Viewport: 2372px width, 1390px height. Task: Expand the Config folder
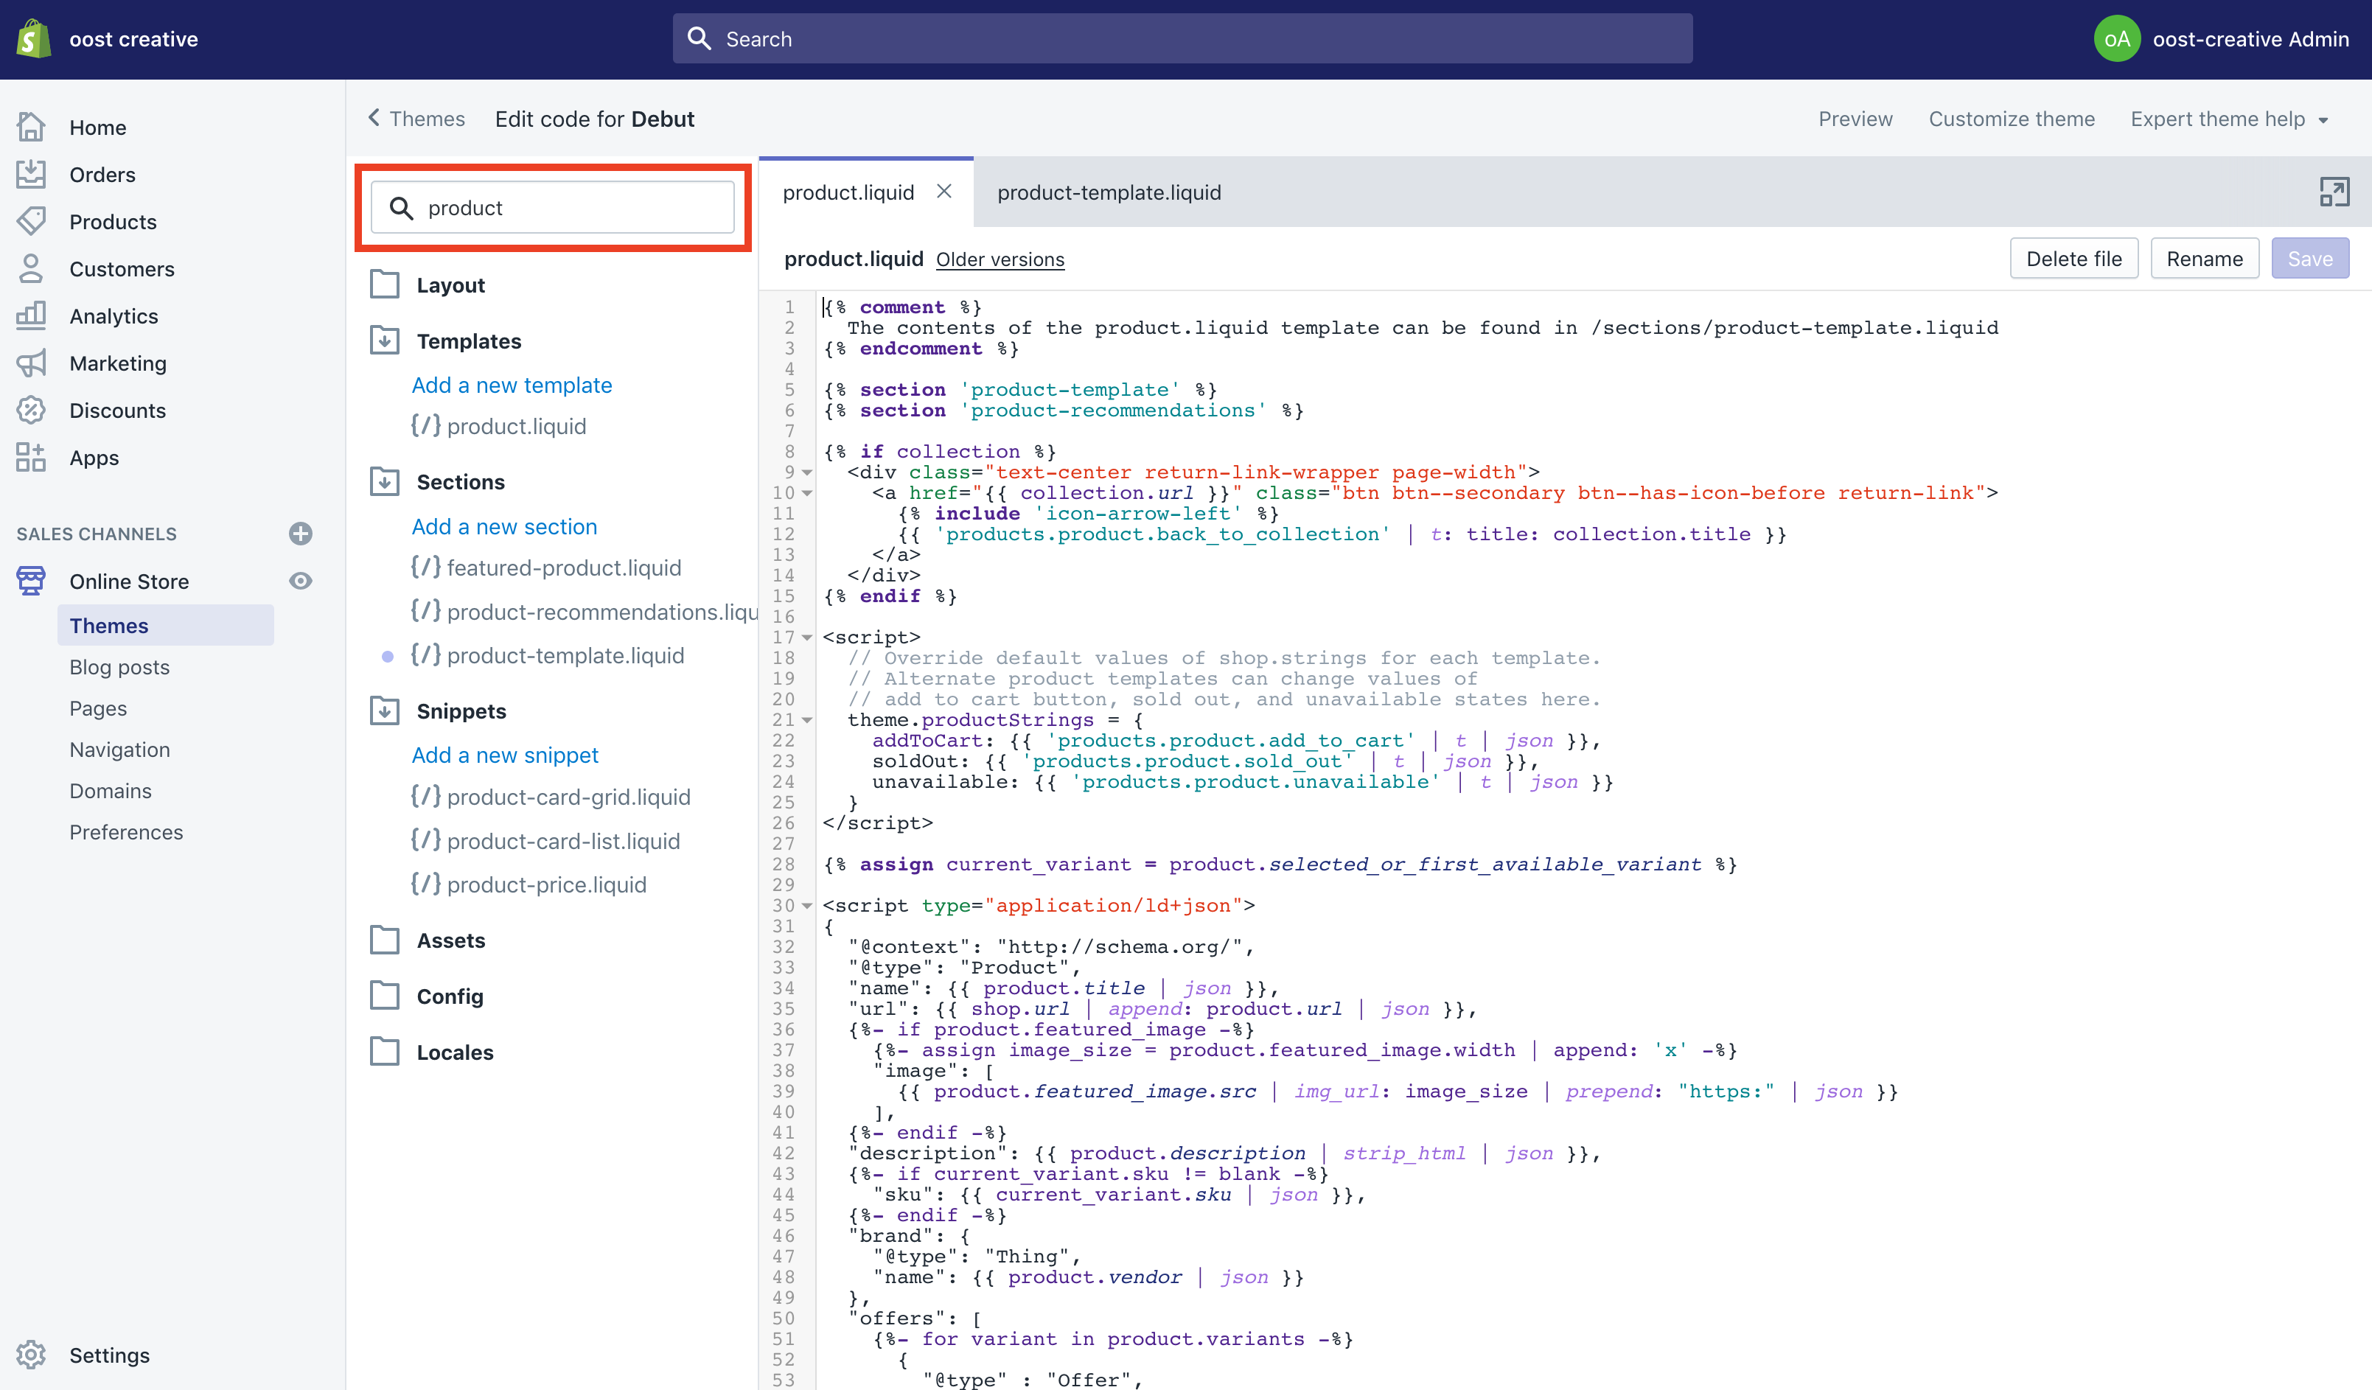tap(385, 996)
